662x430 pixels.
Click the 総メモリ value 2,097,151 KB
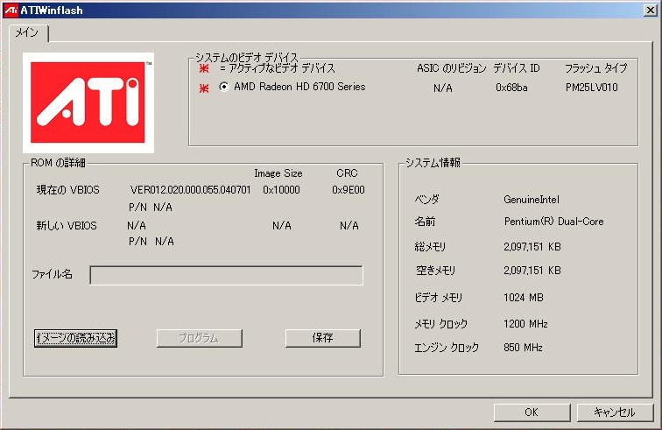(532, 247)
